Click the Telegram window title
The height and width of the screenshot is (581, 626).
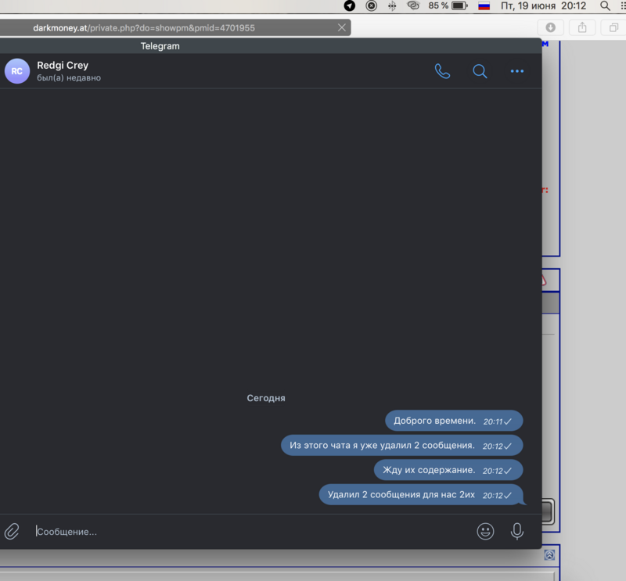(x=160, y=46)
